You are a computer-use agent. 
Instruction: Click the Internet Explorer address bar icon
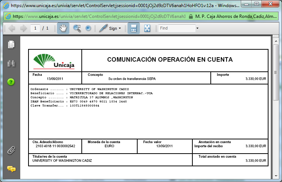point(8,16)
